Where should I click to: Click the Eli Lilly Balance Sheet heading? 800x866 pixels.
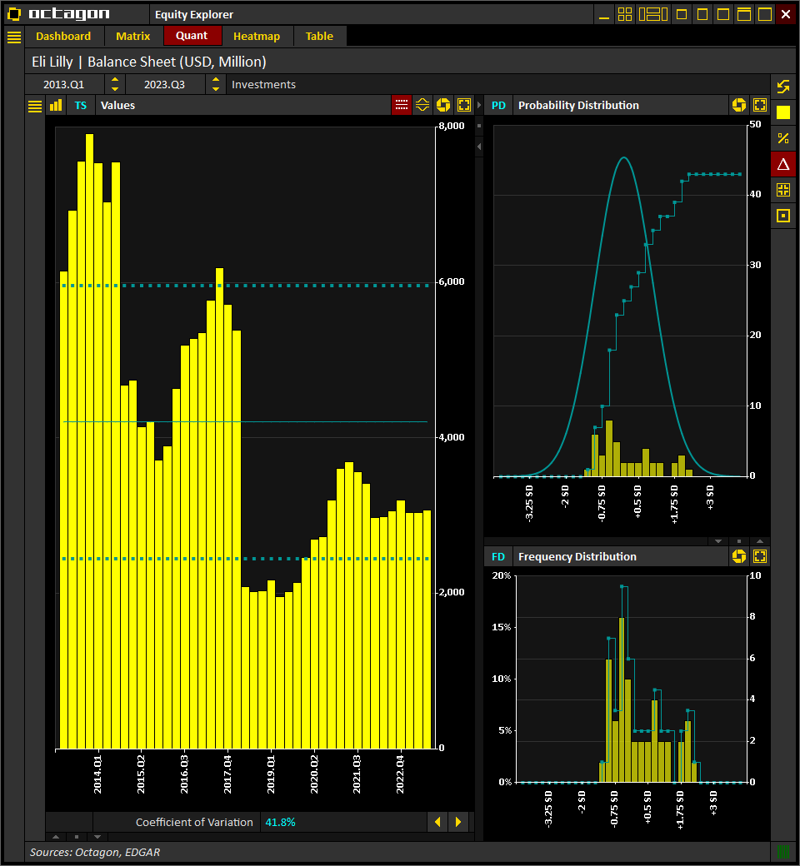point(149,62)
